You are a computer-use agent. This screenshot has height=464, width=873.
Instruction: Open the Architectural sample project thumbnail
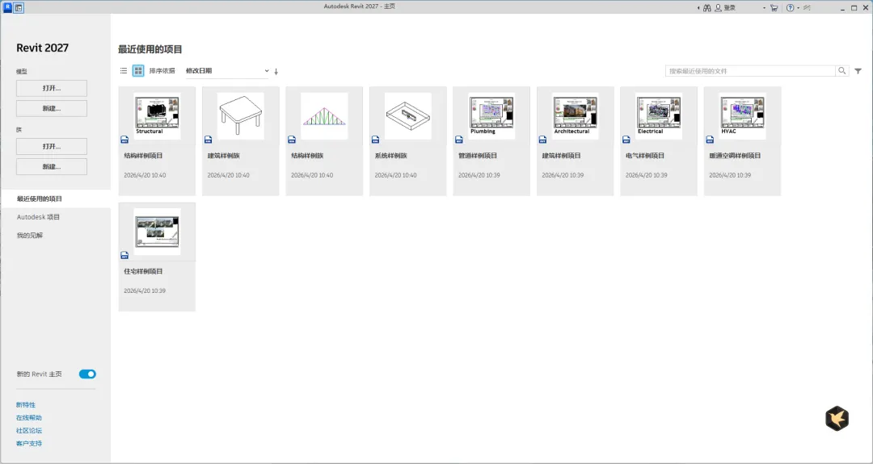point(576,115)
